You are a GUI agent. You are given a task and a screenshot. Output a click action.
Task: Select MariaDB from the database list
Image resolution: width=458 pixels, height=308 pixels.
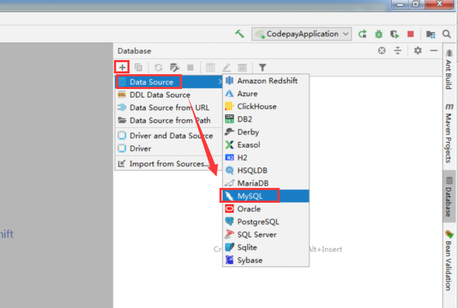pos(265,183)
